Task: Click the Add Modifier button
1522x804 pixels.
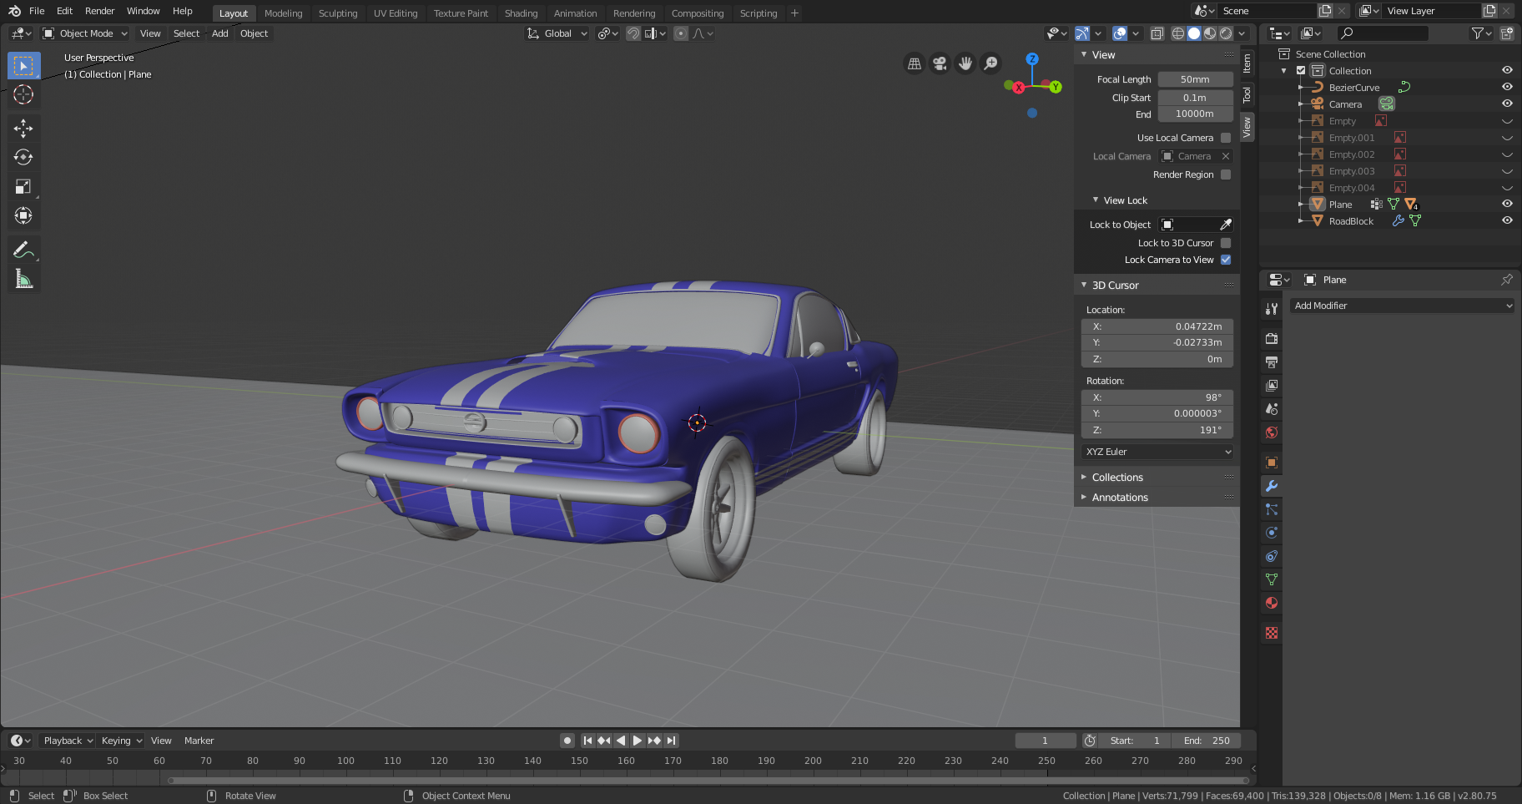Action: click(x=1402, y=306)
